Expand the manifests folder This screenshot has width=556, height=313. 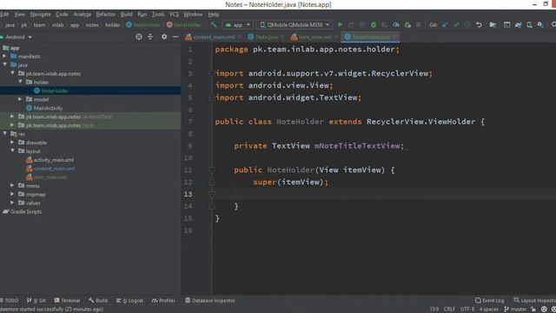(4, 57)
